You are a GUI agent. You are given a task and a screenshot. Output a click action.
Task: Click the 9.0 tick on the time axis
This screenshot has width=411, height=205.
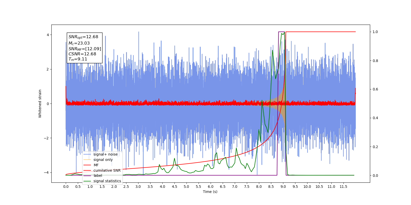[283, 187]
